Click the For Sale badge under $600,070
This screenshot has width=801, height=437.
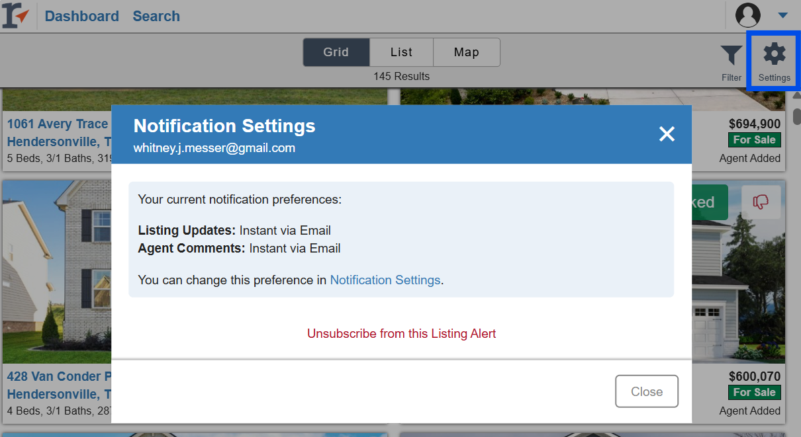(x=754, y=393)
